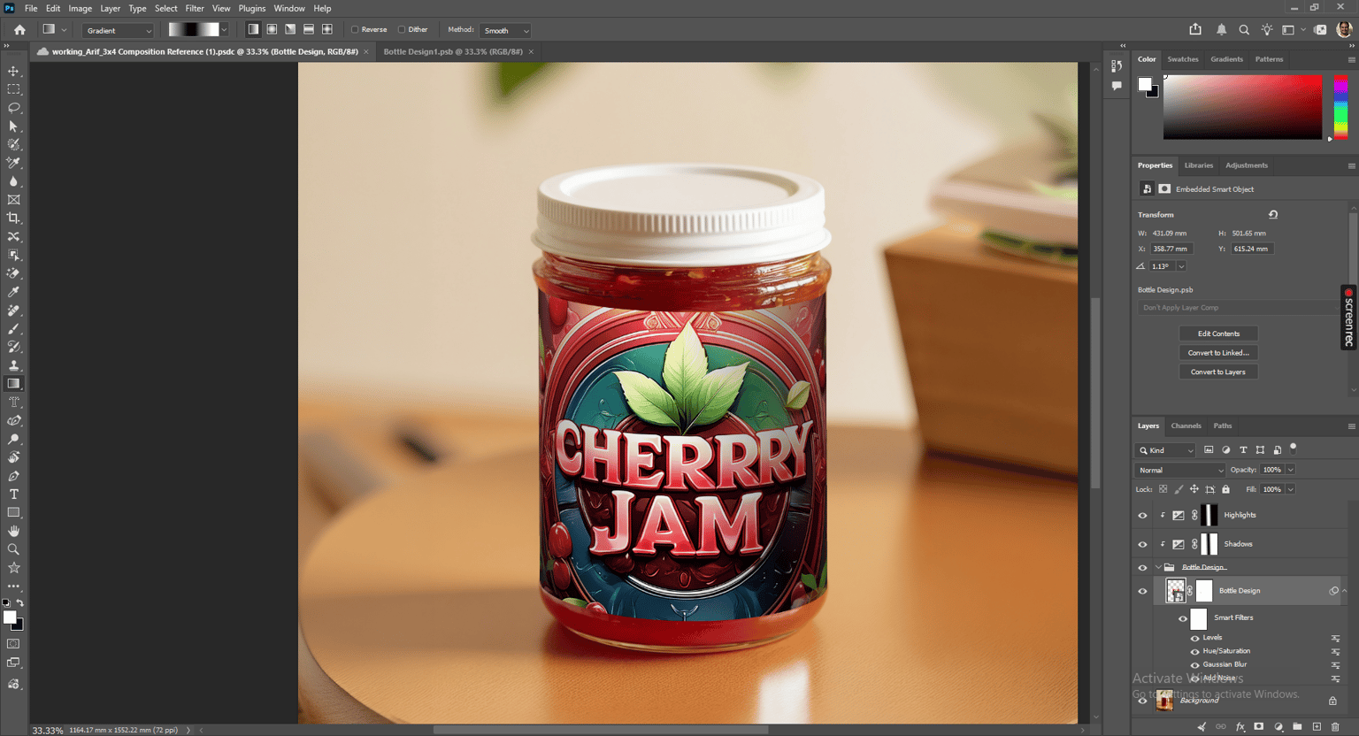Select the Brush tool
This screenshot has height=736, width=1359.
click(x=13, y=329)
